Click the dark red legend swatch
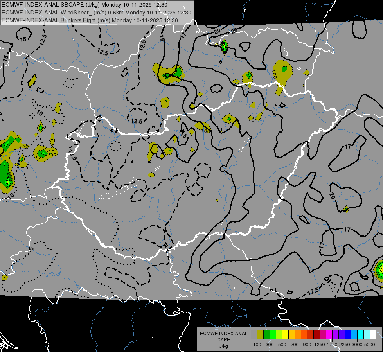The width and height of the screenshot is (383, 352). (316, 334)
